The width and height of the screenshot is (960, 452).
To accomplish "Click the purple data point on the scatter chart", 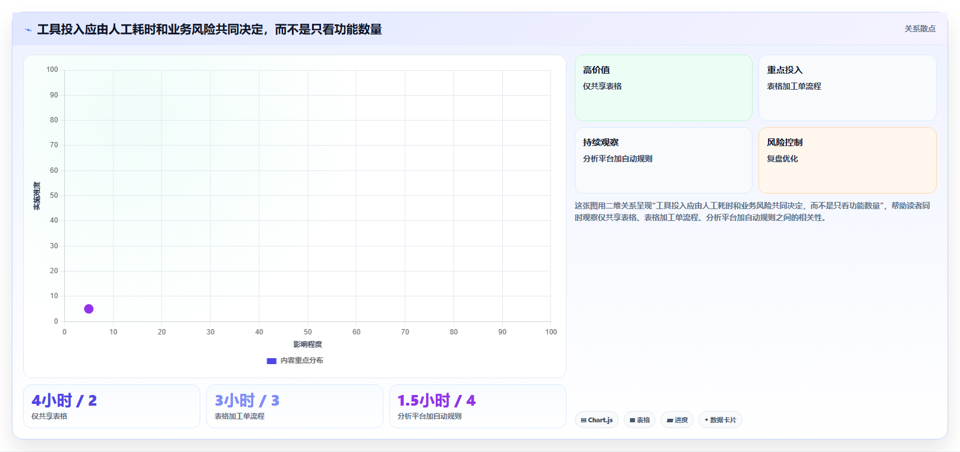I will pyautogui.click(x=89, y=309).
